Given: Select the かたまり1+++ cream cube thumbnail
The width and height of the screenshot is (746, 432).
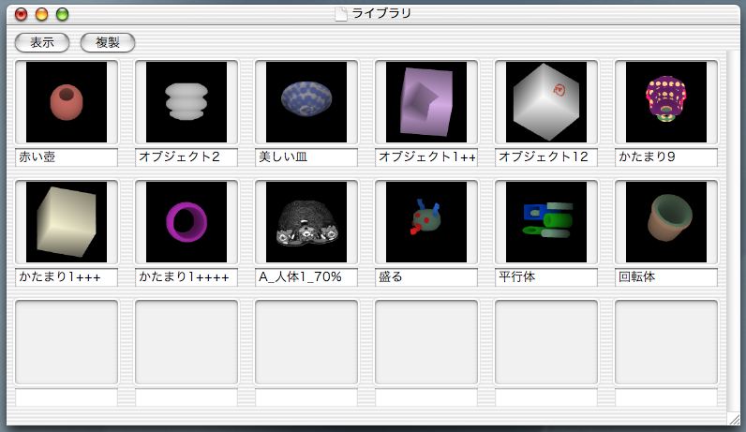Looking at the screenshot, I should click(67, 222).
